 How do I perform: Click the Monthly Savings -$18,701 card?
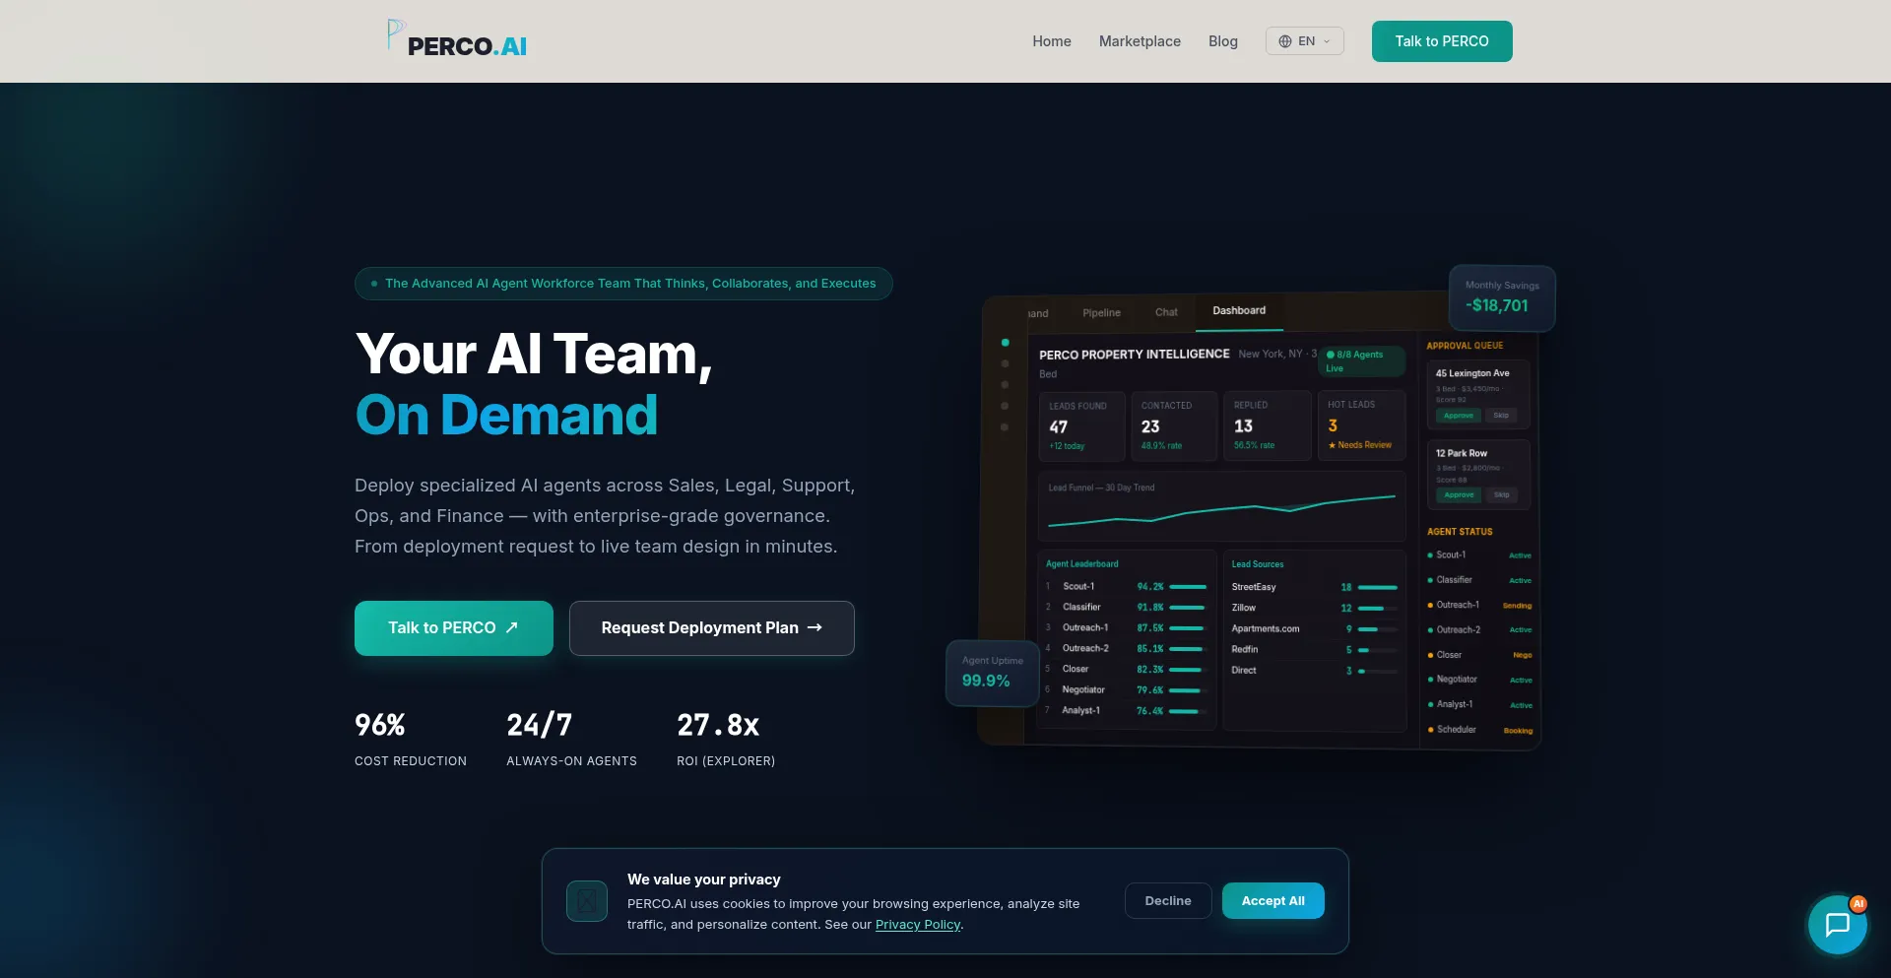1502,298
